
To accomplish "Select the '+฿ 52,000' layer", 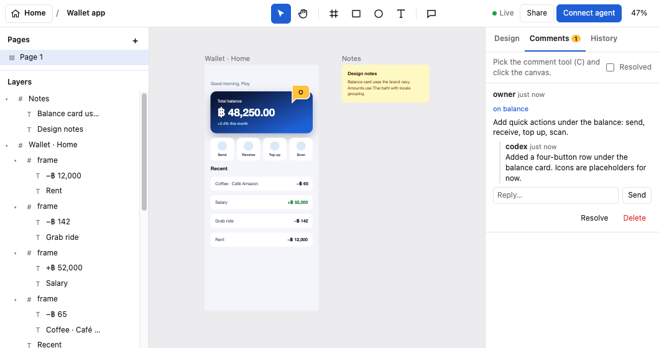I will (x=64, y=268).
